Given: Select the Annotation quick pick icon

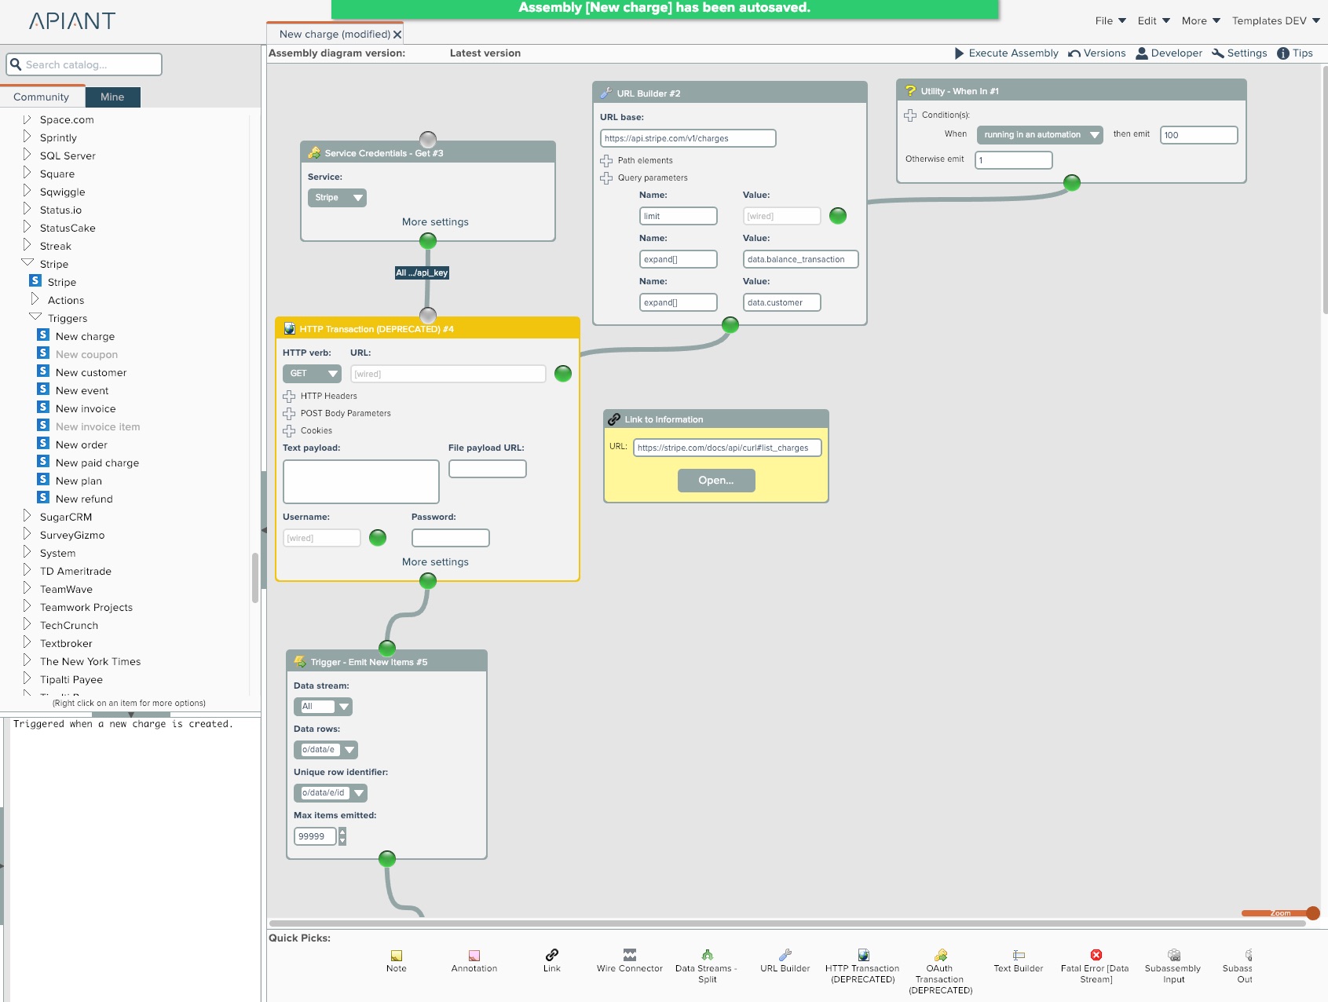Looking at the screenshot, I should [474, 956].
